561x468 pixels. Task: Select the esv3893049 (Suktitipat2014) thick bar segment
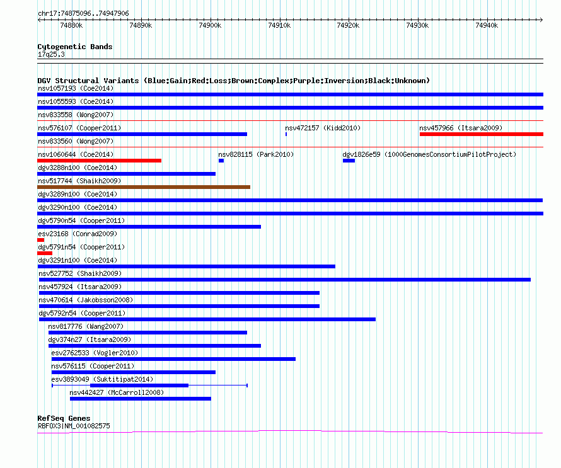coord(139,385)
